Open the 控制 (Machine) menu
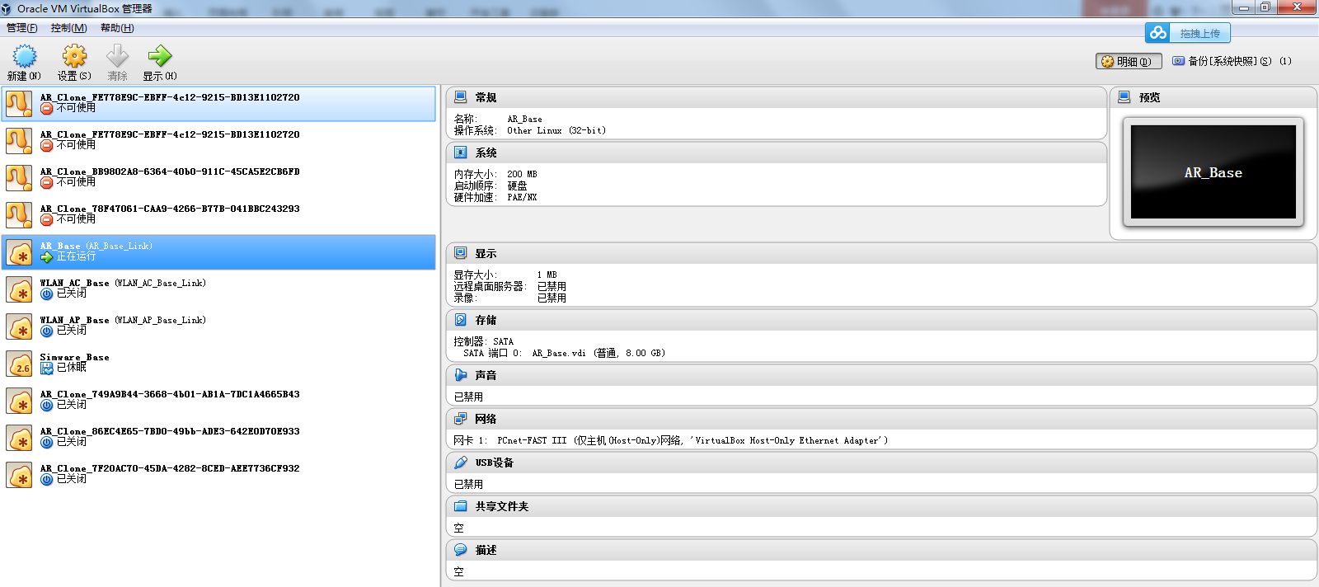This screenshot has width=1319, height=587. (68, 28)
